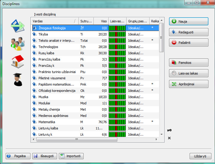Screen dimensions: 215x164
Task: Click the free time grid for Tikyba
Action: click(117, 34)
